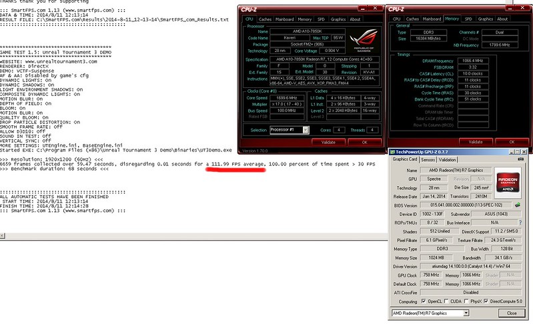Click the CAS# Latency value 10.0 clocks

point(473,74)
